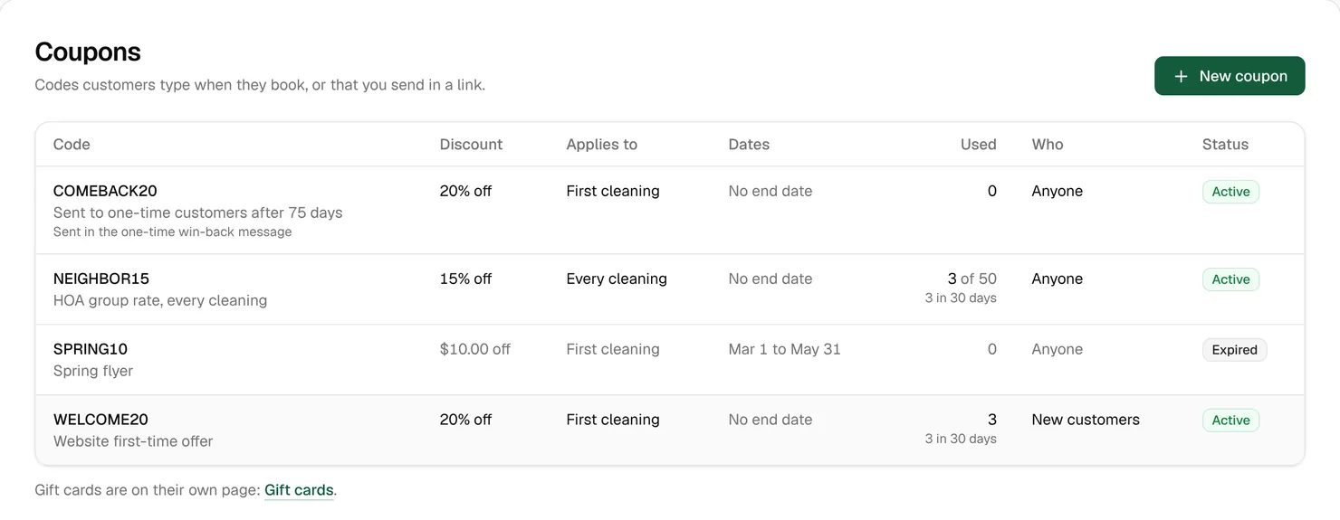Create a New coupon
The image size is (1340, 520).
1230,76
